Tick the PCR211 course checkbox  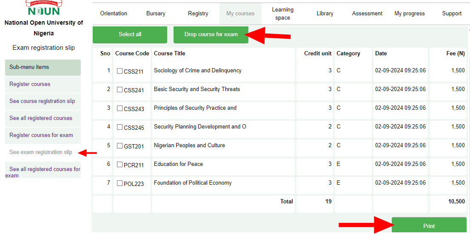(120, 164)
